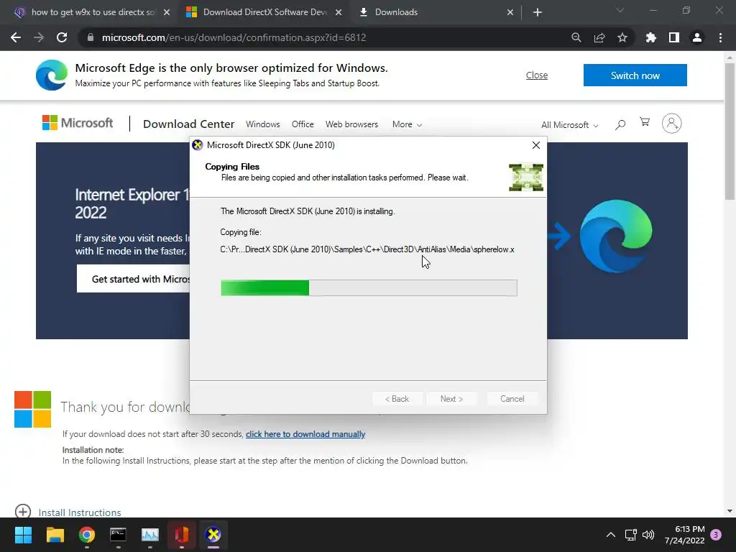The height and width of the screenshot is (552, 736).
Task: Click the Next button in installer
Action: 451,398
